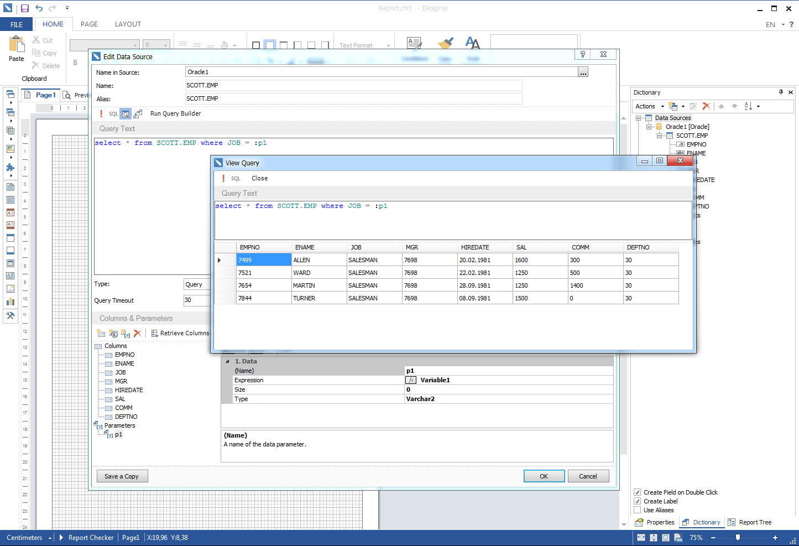The image size is (799, 546).
Task: Click the help question mark in Edit Data Source
Action: [x=582, y=54]
